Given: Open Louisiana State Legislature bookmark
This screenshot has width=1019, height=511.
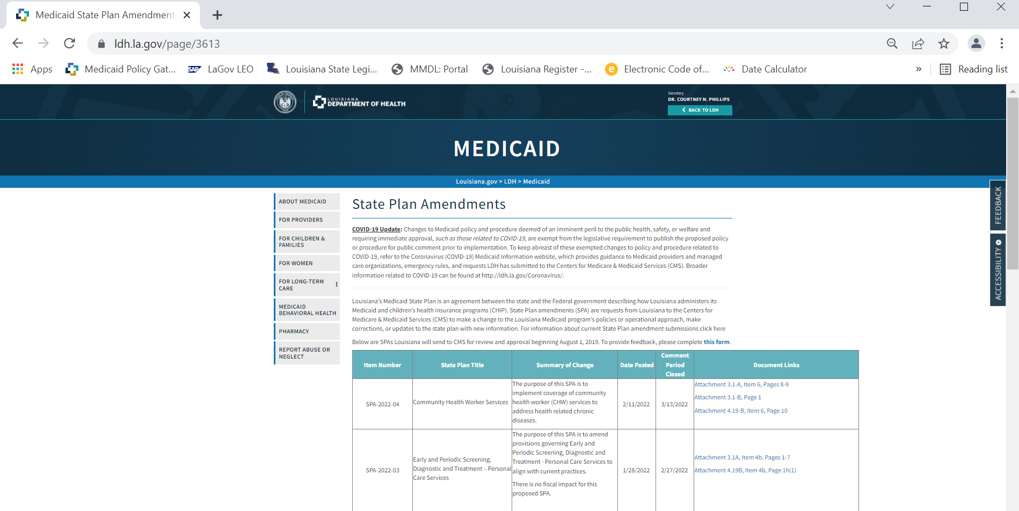Looking at the screenshot, I should [x=322, y=69].
